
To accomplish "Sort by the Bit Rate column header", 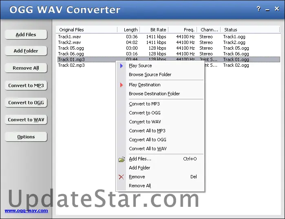I will pos(154,30).
